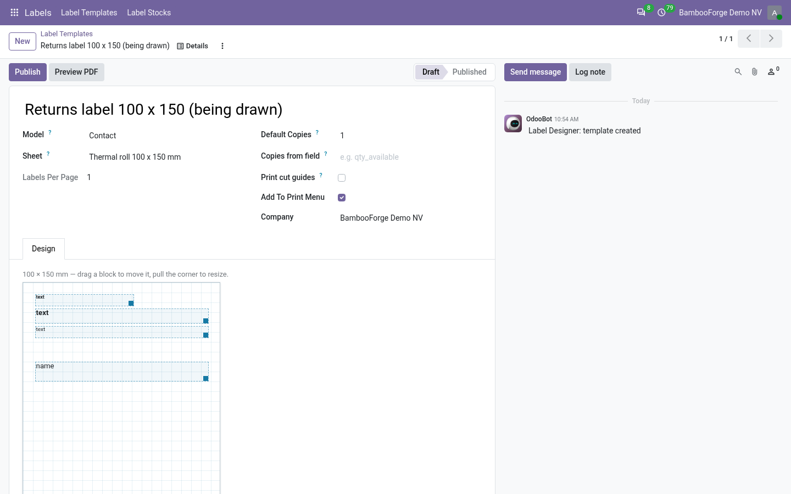Click the attach files paperclip icon

tap(755, 72)
